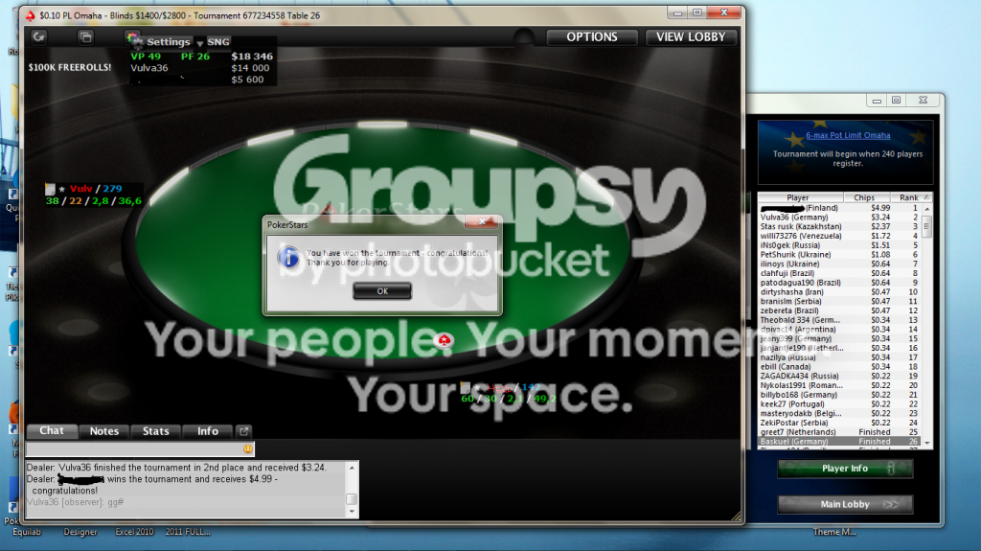
Task: Sort by the Rank column header
Action: [910, 197]
